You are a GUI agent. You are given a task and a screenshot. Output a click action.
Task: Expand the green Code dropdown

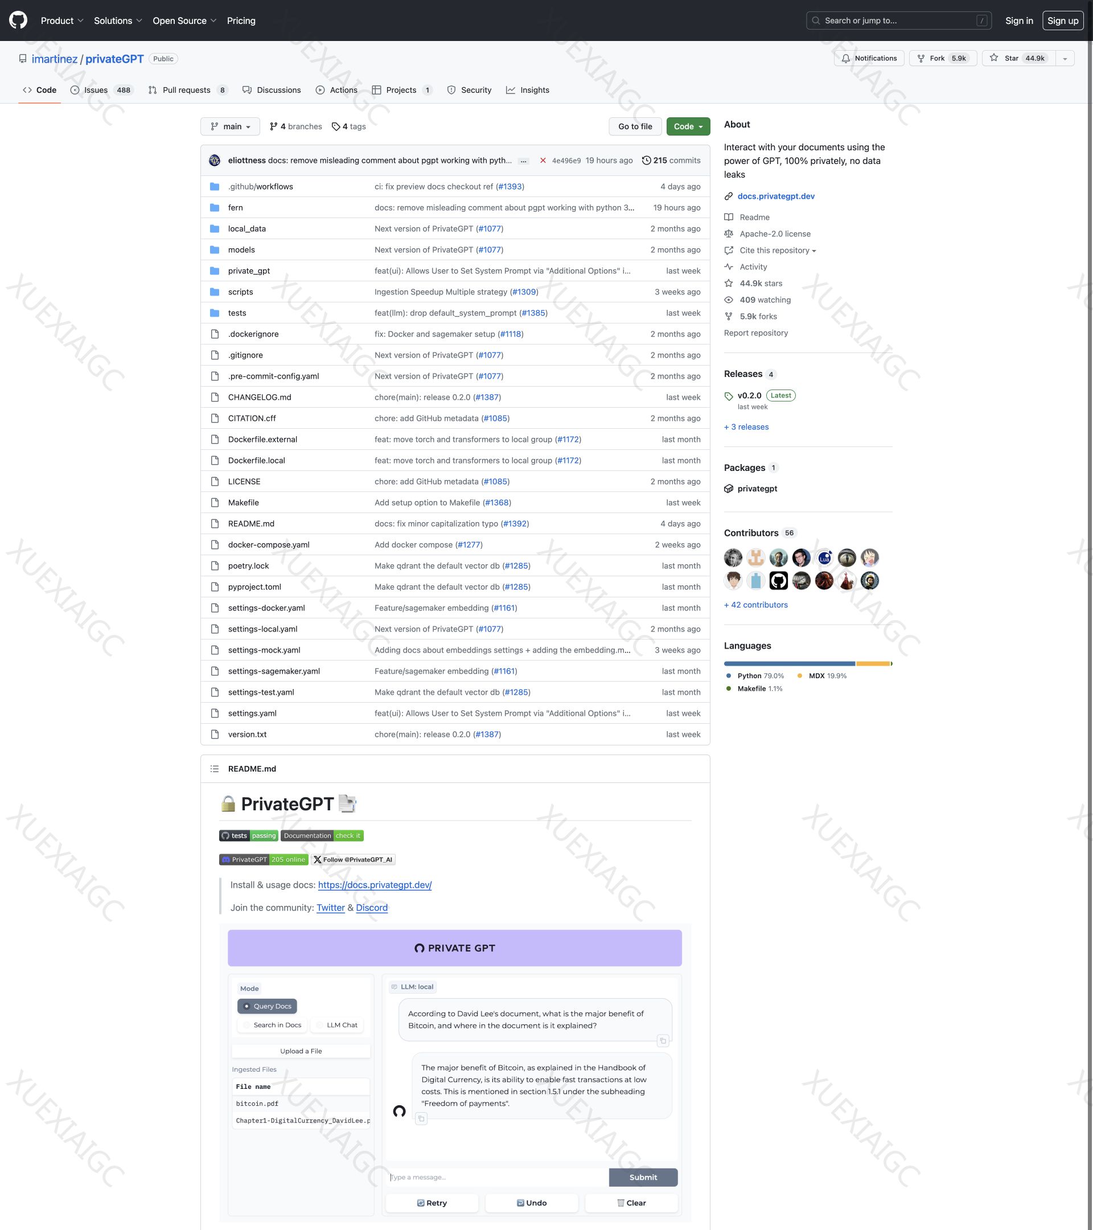(688, 126)
